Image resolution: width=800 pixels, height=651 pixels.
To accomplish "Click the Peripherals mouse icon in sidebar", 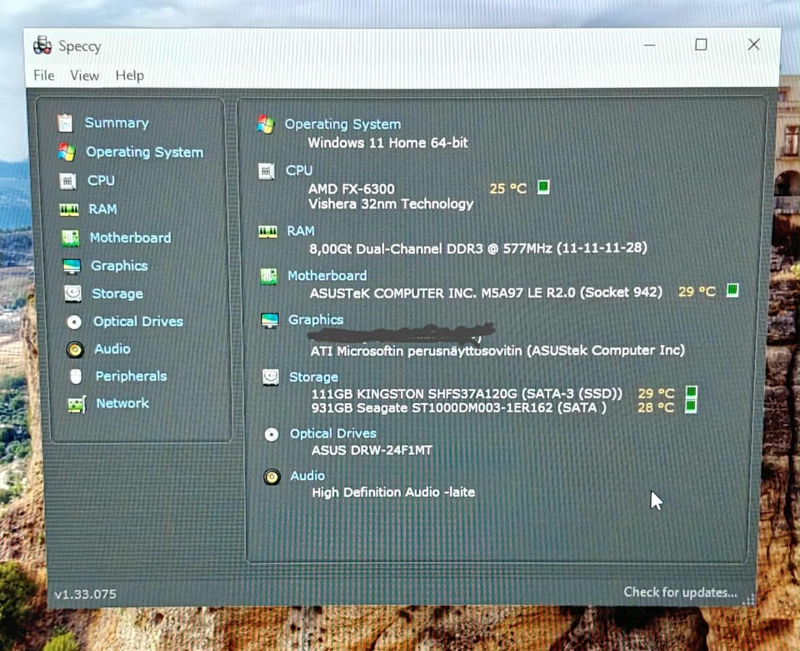I will click(x=76, y=377).
